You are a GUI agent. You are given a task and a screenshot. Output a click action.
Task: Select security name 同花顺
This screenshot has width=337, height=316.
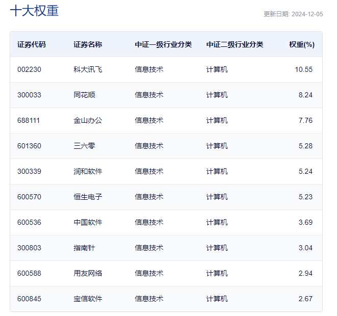pos(84,95)
